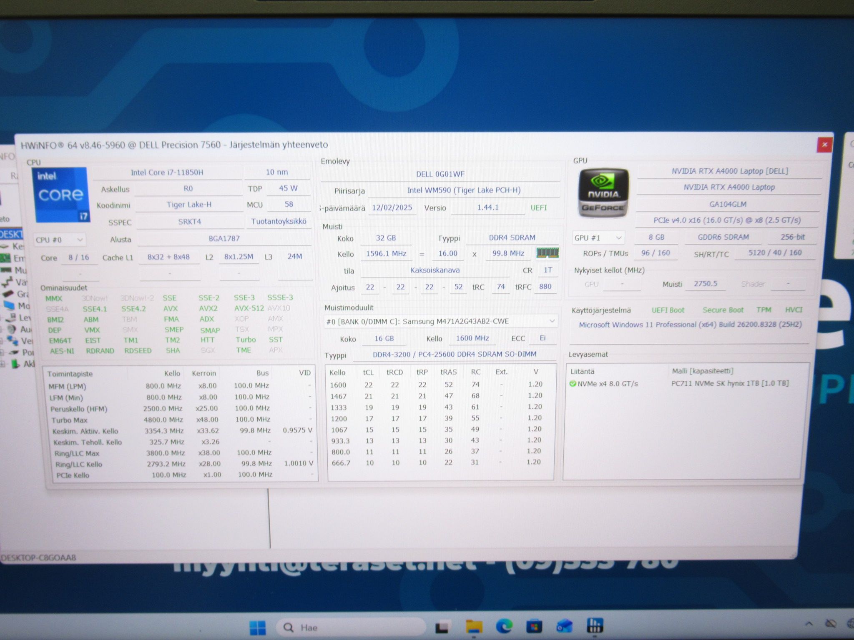Click the GA104GLM GPU codename
854x640 pixels.
tap(728, 204)
